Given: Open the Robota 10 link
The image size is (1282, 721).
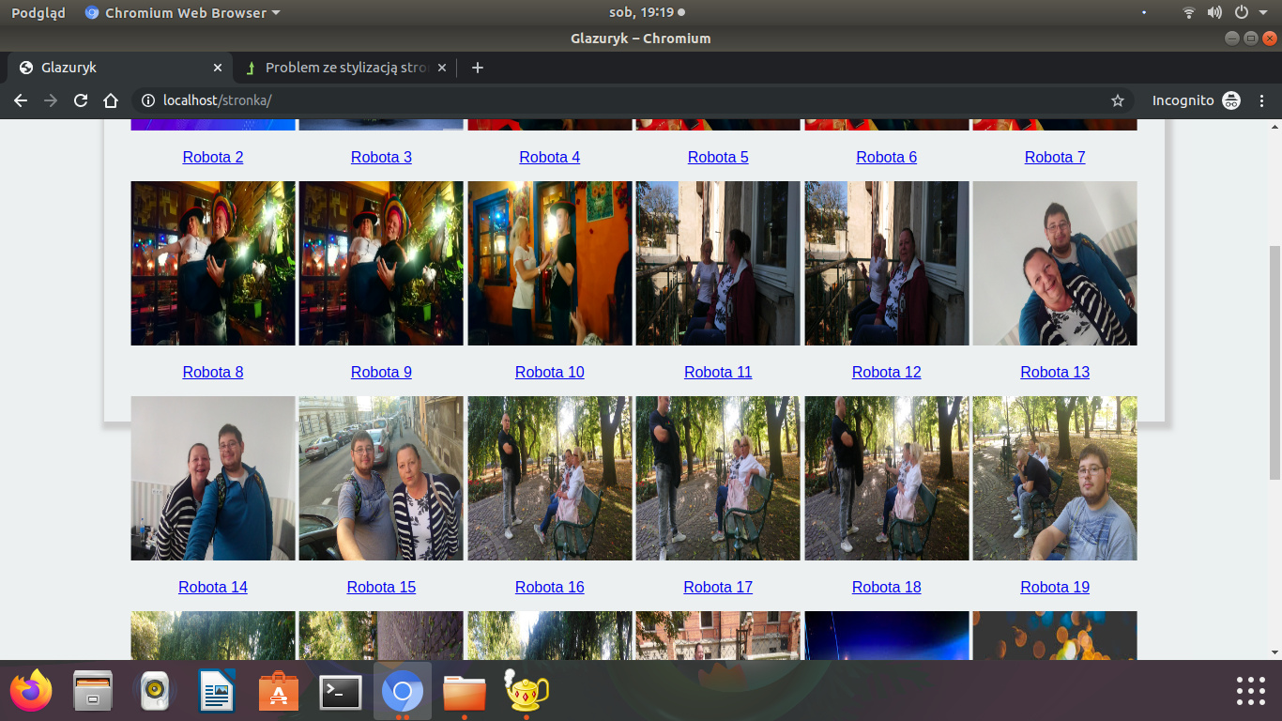Looking at the screenshot, I should [x=549, y=372].
